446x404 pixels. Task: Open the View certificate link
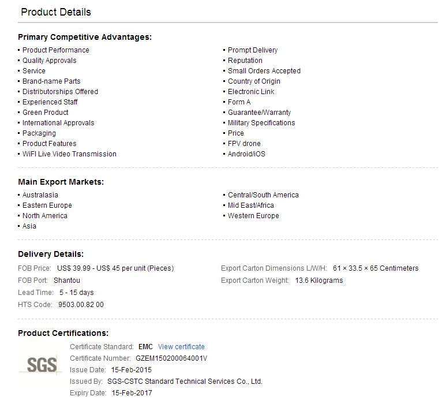coord(181,346)
